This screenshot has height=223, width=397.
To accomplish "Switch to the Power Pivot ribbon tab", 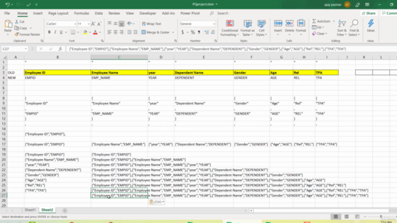I will coord(190,13).
